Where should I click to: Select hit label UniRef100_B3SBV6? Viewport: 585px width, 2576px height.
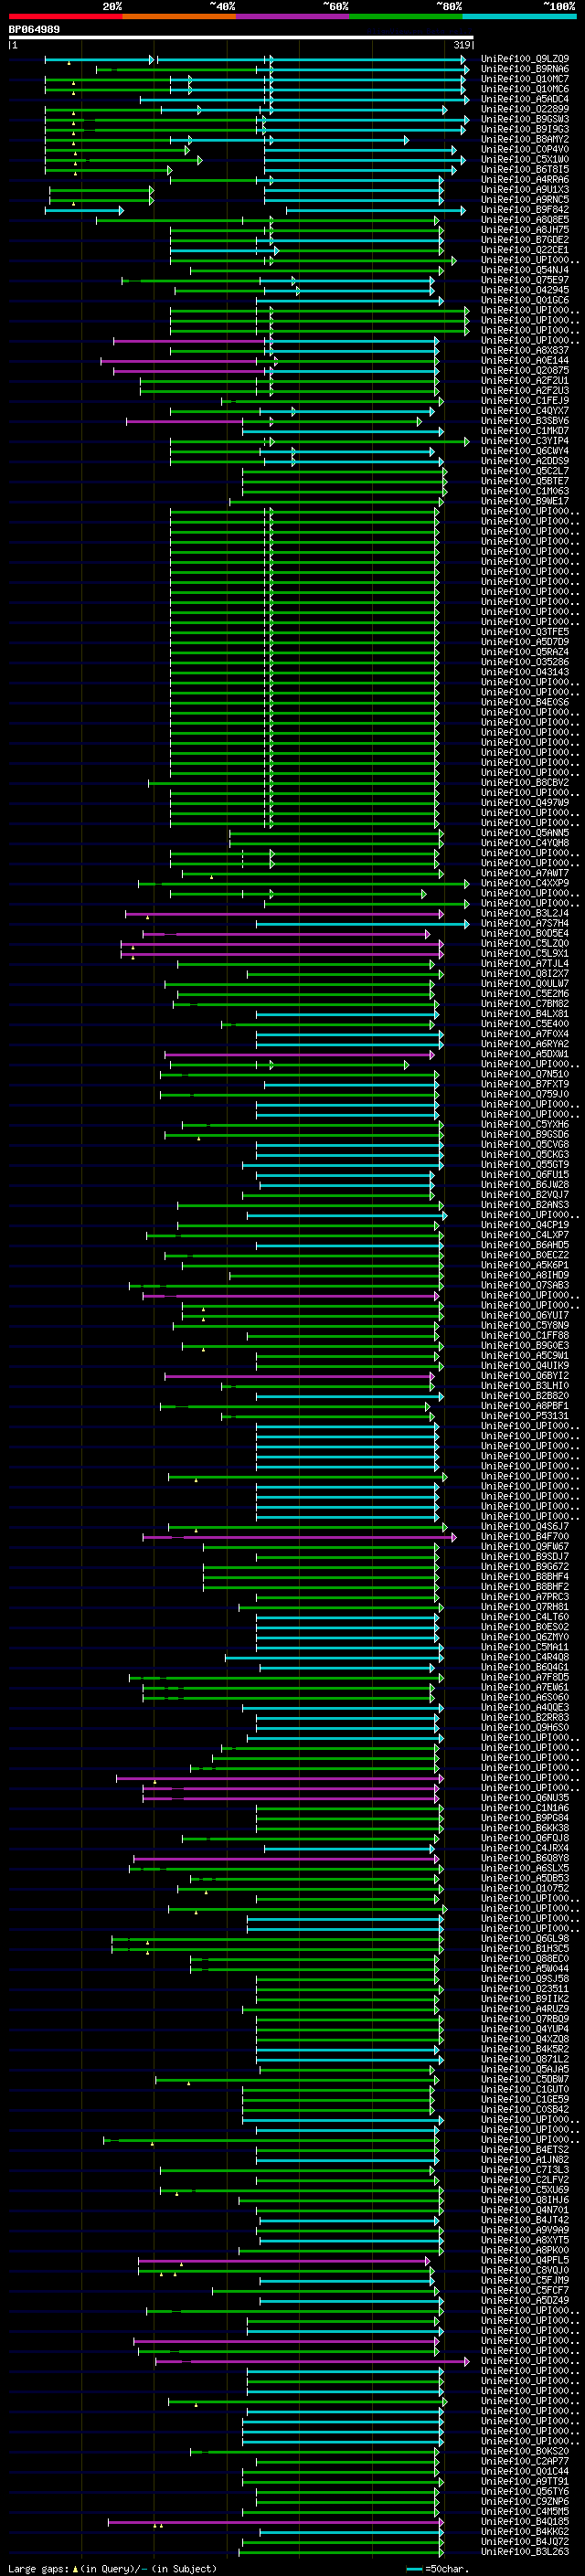click(525, 420)
